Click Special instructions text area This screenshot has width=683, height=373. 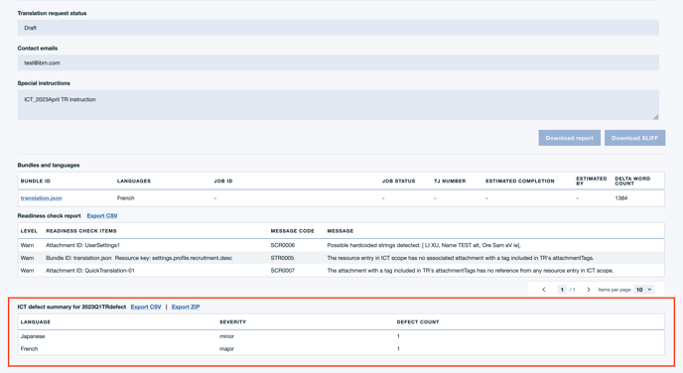click(338, 105)
